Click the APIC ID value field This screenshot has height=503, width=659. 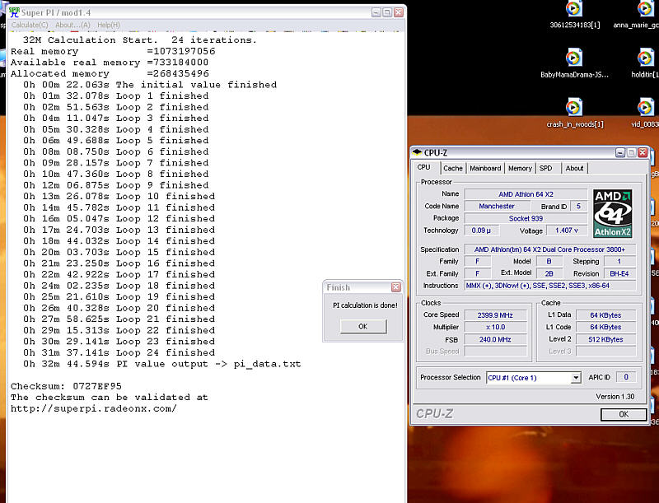[x=626, y=377]
